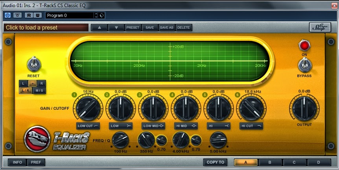Open the LOW shelf filter type selector
This screenshot has width=339, height=170.
tap(121, 126)
